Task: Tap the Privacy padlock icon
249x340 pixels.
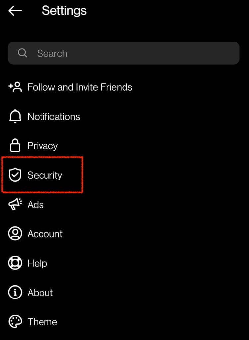Action: 15,146
